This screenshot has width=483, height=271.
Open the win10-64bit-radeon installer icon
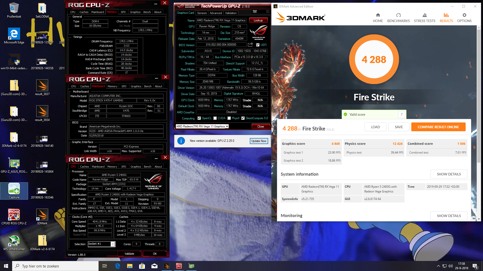click(x=14, y=61)
